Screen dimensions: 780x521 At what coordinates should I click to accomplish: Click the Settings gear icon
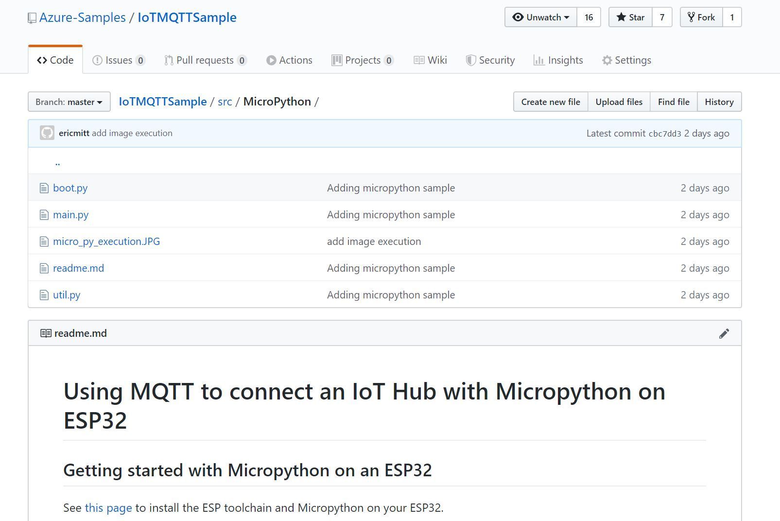tap(607, 60)
